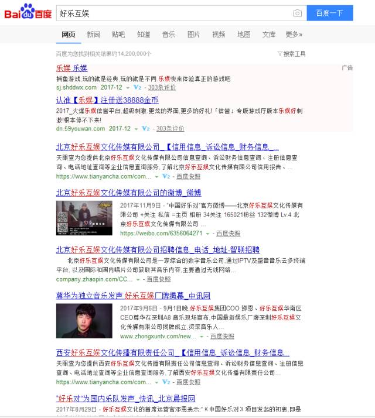375x418 pixels.
Task: Click the https://weibo.com/6356064271 URL text
Action: click(161, 234)
